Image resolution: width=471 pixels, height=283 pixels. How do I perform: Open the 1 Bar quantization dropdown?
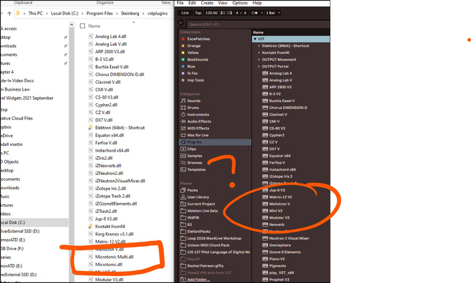(x=273, y=13)
